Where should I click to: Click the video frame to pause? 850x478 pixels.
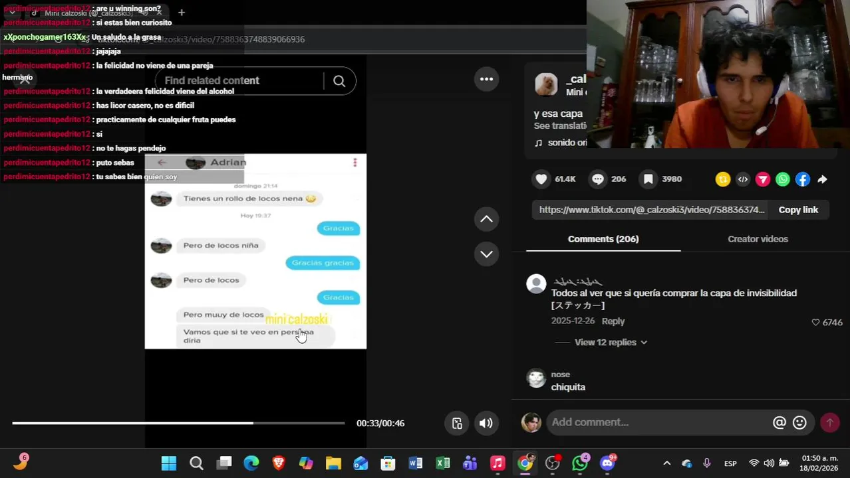coord(255,251)
